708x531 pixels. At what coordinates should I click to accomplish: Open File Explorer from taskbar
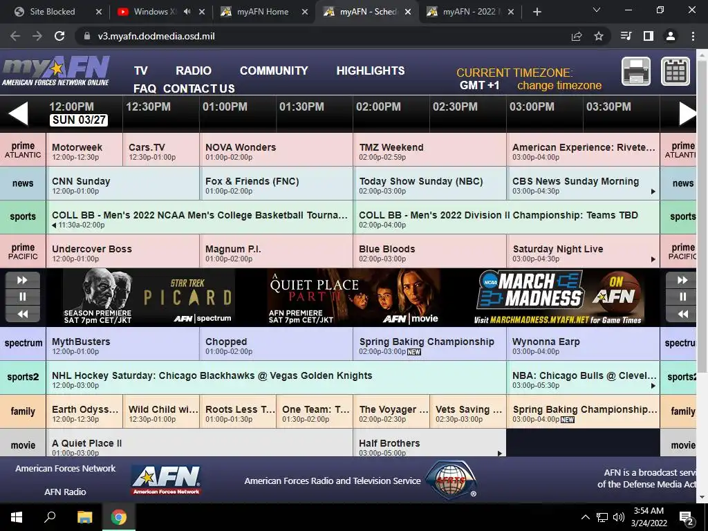pos(84,517)
